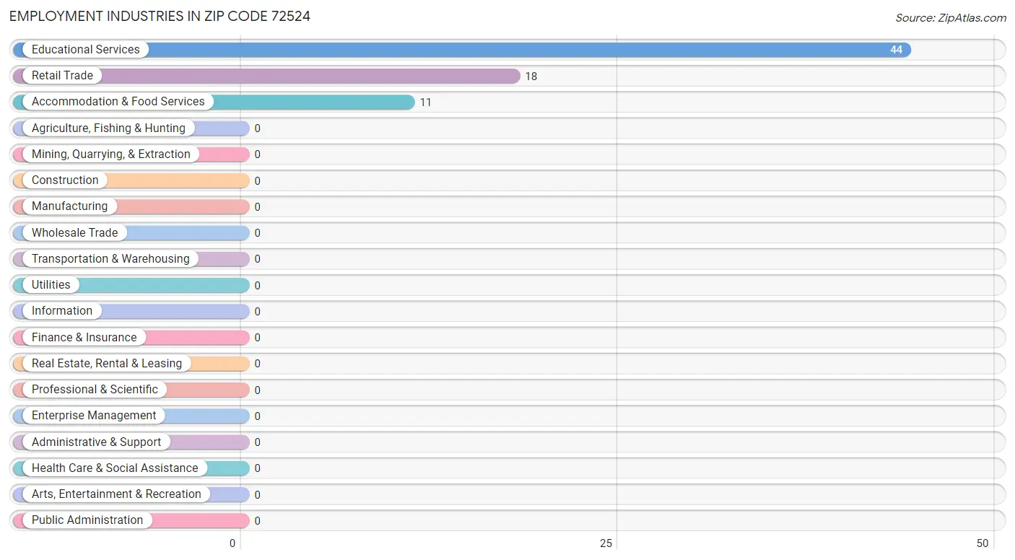Image resolution: width=1015 pixels, height=560 pixels.
Task: Select the Utilities label
Action: 51,285
